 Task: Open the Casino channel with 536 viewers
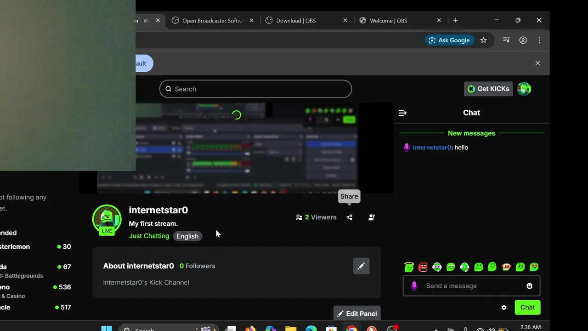pyautogui.click(x=35, y=291)
